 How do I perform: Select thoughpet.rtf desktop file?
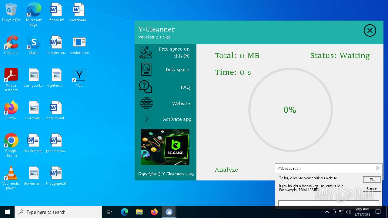(56, 176)
